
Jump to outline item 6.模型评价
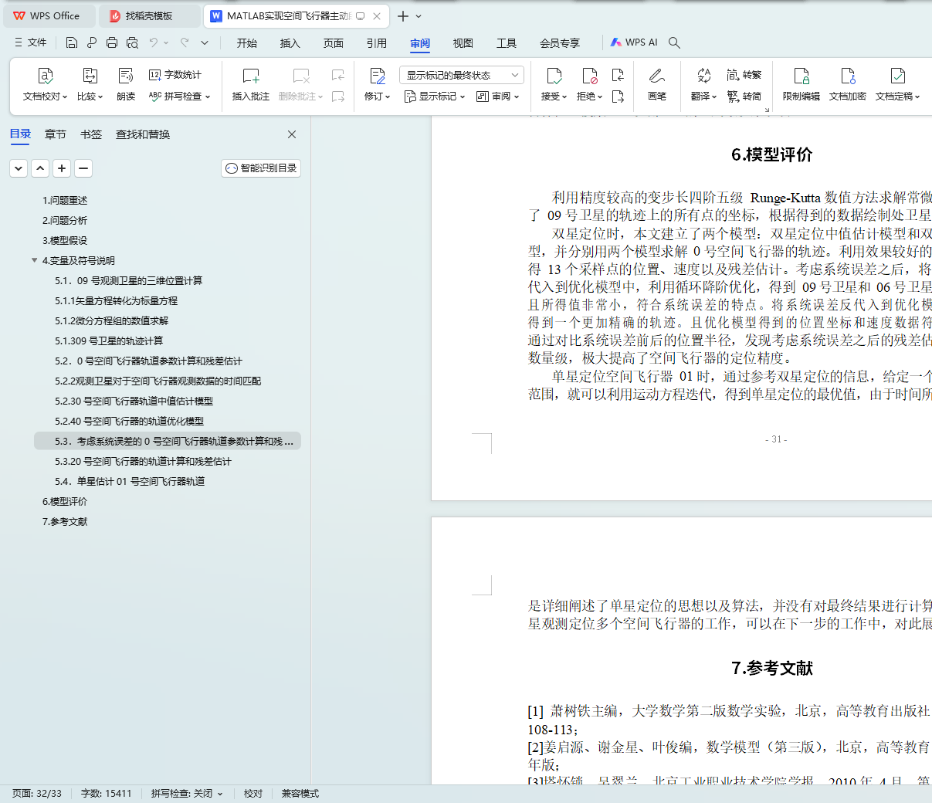point(65,501)
